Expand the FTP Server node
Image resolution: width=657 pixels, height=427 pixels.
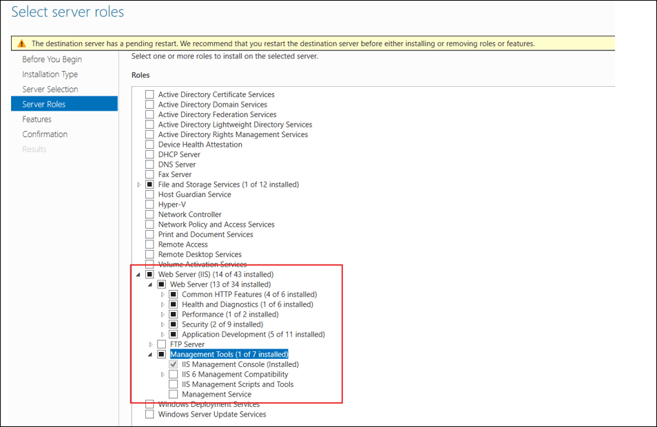tap(151, 344)
